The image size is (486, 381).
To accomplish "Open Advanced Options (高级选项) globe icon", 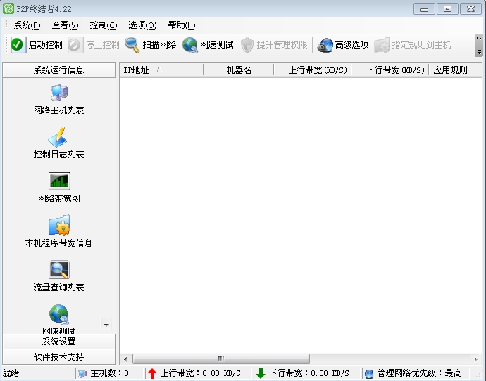I will click(325, 45).
